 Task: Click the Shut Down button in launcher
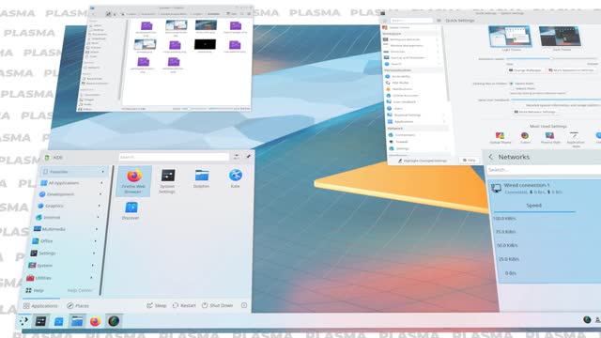pyautogui.click(x=217, y=305)
